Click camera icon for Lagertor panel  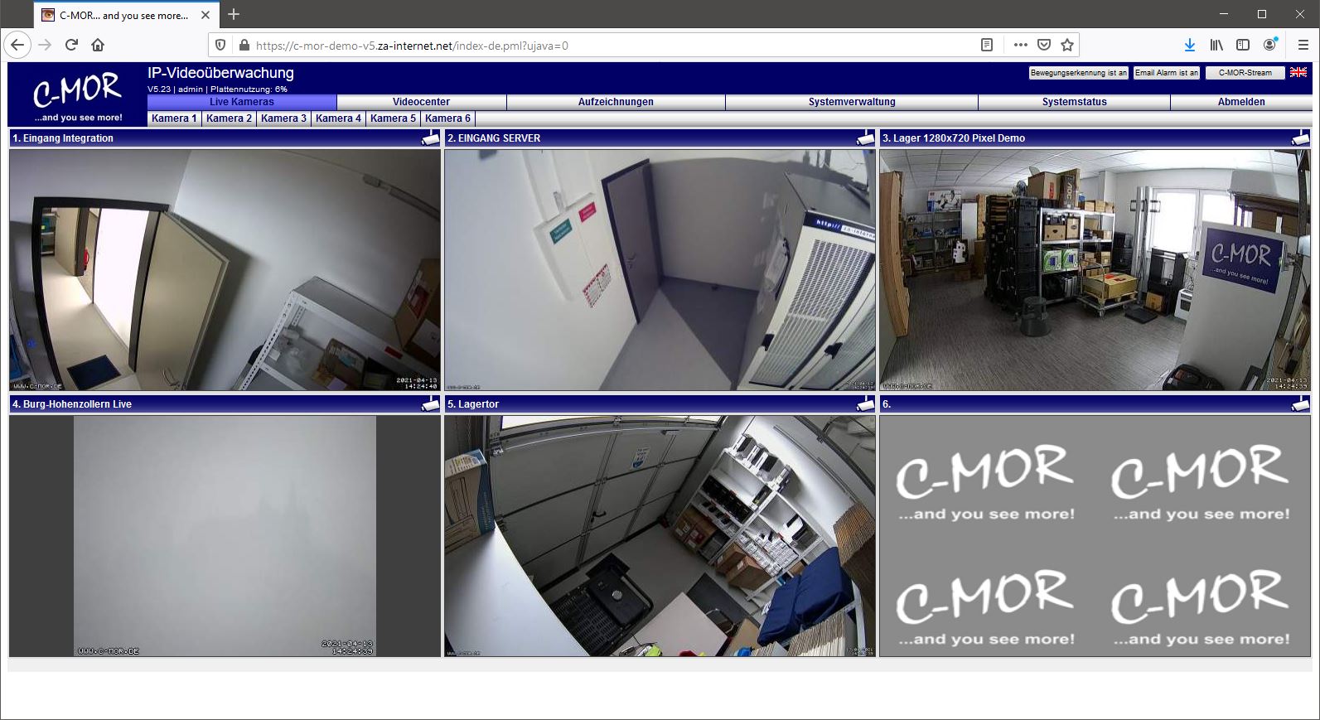865,403
